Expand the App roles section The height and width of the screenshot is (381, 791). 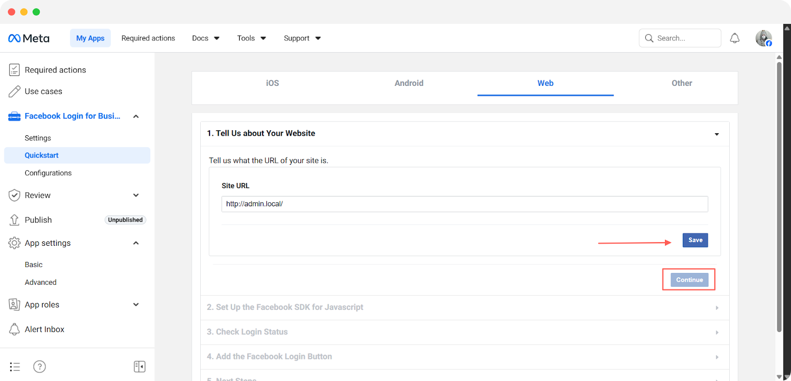click(136, 305)
